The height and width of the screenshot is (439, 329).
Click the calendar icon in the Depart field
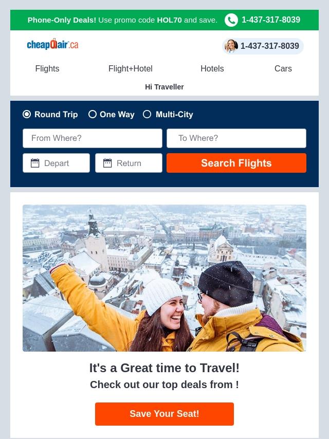coord(35,163)
